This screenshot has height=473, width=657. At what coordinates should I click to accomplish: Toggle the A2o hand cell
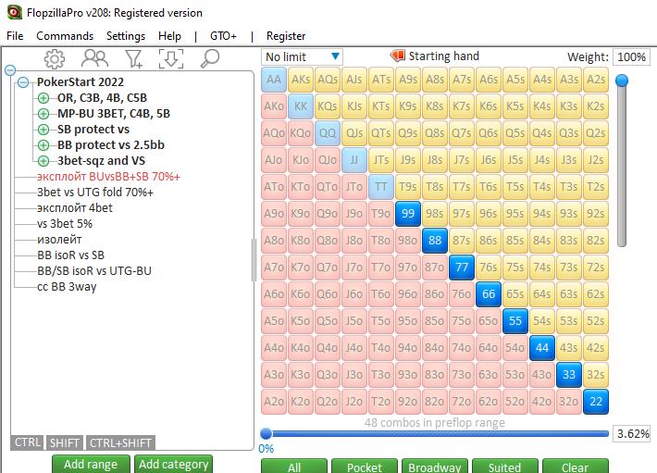coord(274,402)
